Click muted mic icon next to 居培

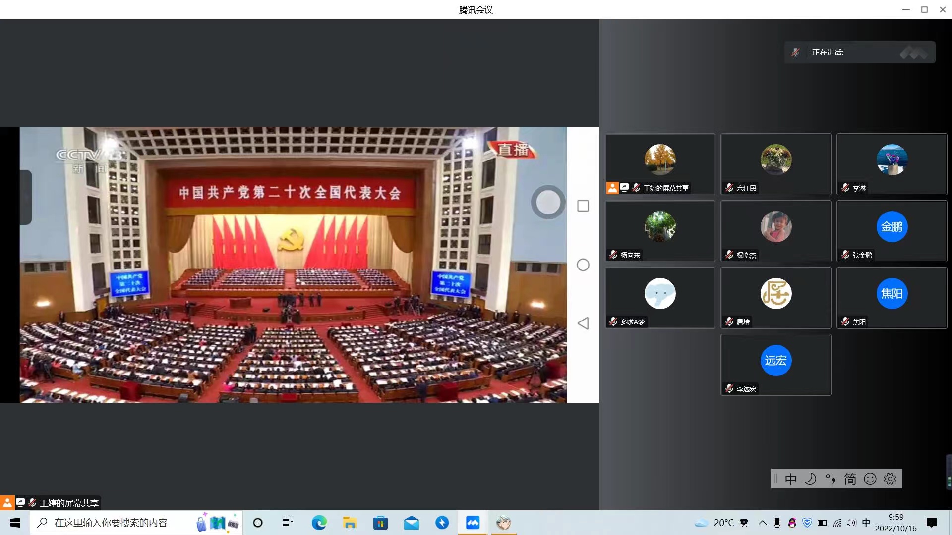729,321
